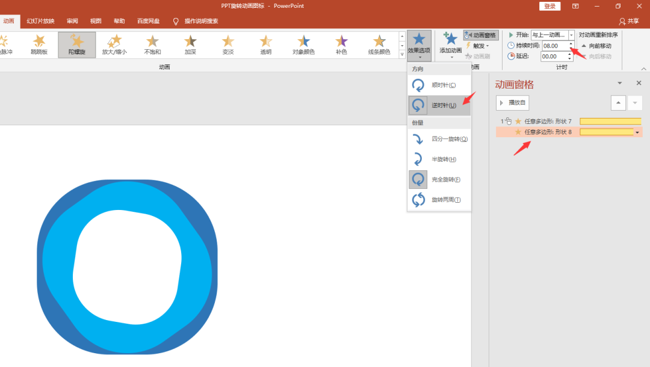Choose the 放大/缩小 grow/shrink animation

pyautogui.click(x=114, y=45)
